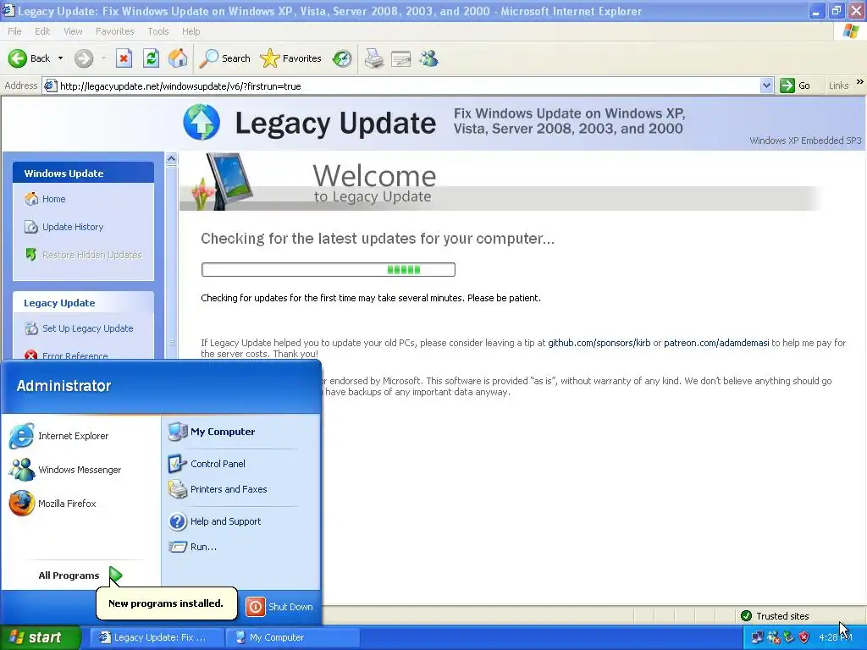Click the Windows XP Embedded SP3 label
The image size is (867, 650).
(805, 140)
